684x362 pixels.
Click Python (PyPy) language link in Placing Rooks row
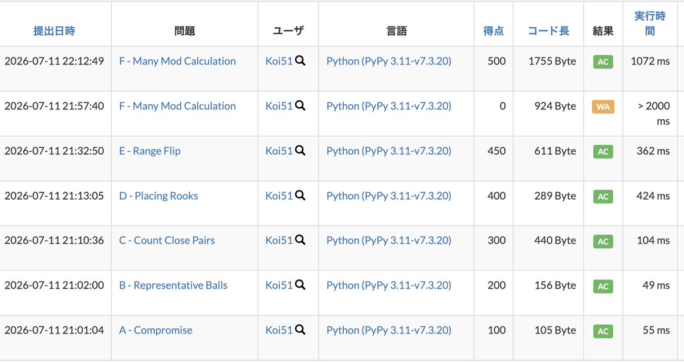pyautogui.click(x=389, y=196)
